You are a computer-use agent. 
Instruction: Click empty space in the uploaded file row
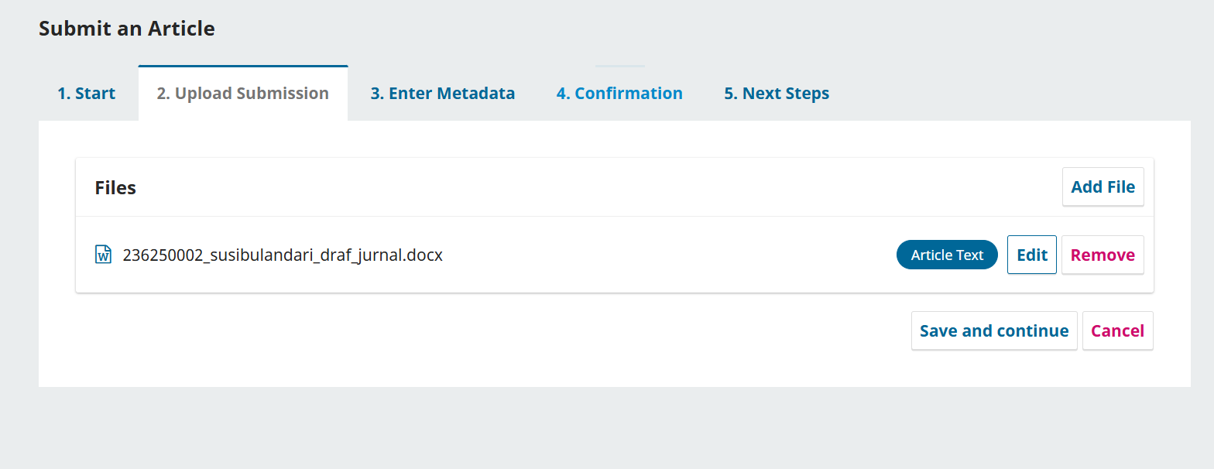(666, 255)
